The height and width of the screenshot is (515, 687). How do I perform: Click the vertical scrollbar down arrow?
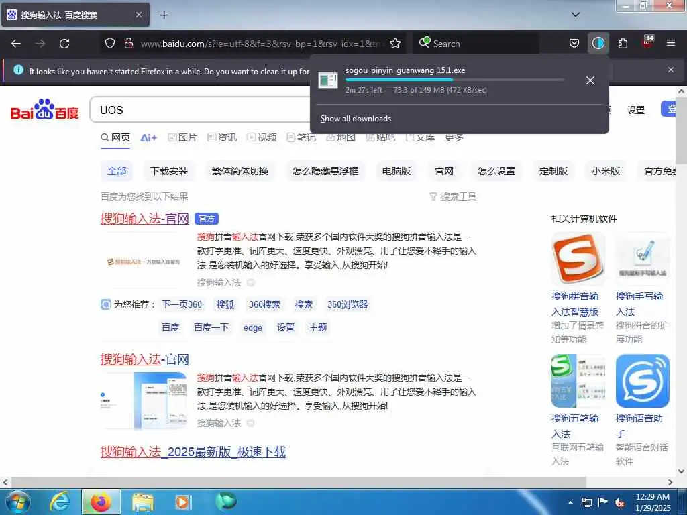pos(682,471)
